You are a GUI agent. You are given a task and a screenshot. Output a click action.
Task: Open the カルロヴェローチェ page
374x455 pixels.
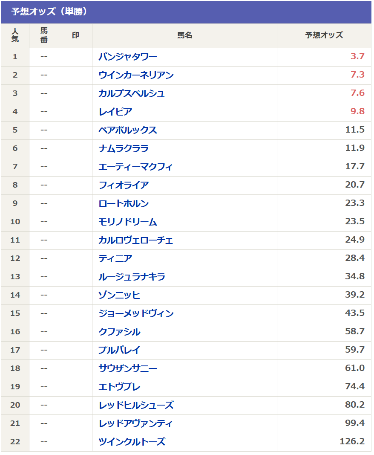tap(136, 240)
